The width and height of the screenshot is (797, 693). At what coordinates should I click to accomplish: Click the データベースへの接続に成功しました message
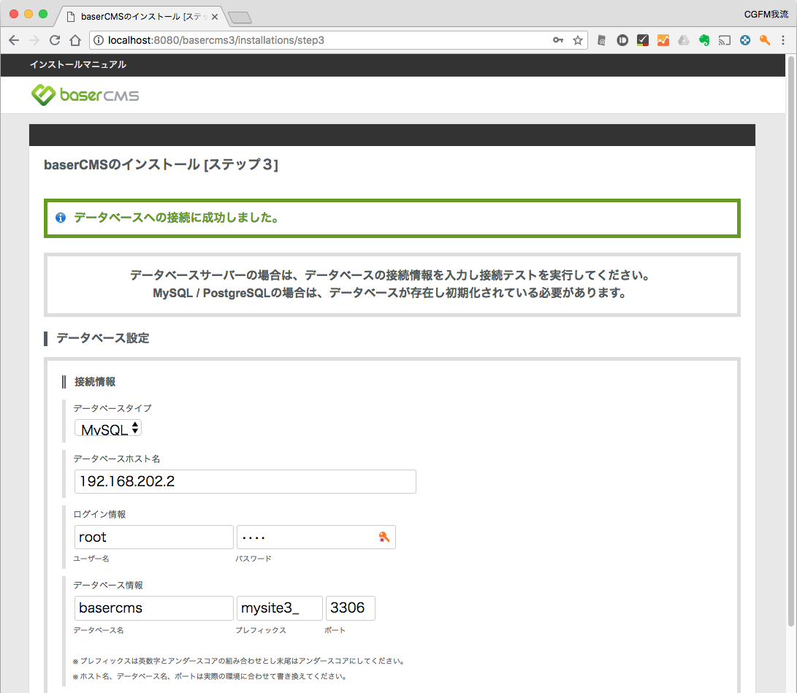(x=176, y=218)
